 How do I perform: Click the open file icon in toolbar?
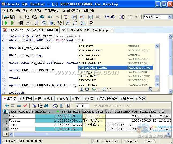pos(6,17)
